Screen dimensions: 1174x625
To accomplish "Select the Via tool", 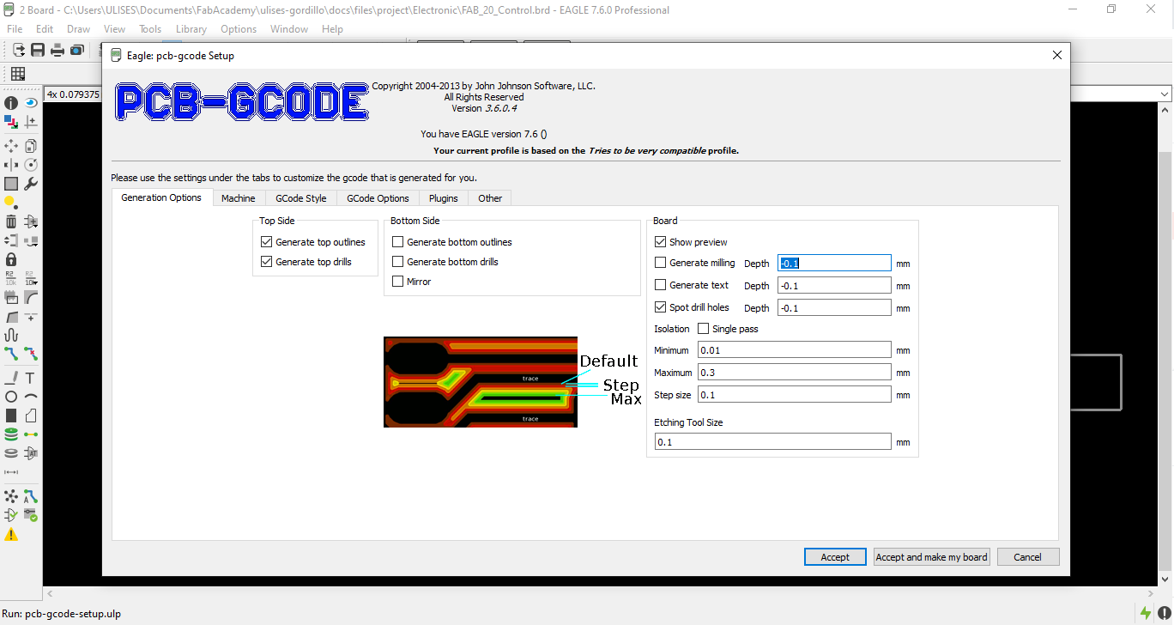I will click(11, 434).
